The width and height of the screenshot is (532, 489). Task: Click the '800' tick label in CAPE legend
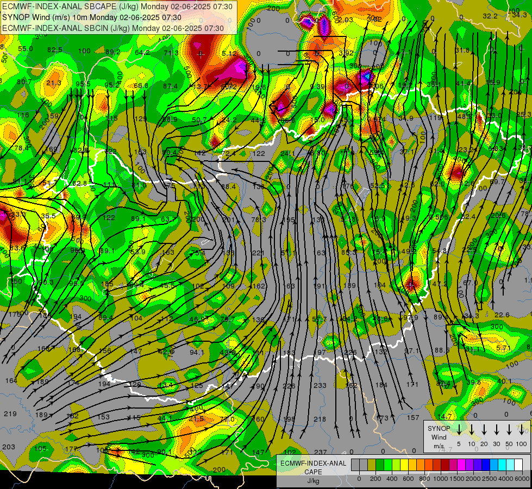click(x=424, y=479)
